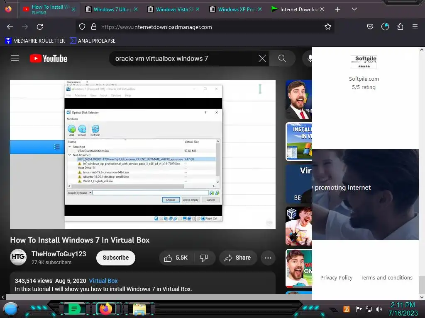This screenshot has height=318, width=425.
Task: Open Terms and conditions link
Action: (x=386, y=278)
